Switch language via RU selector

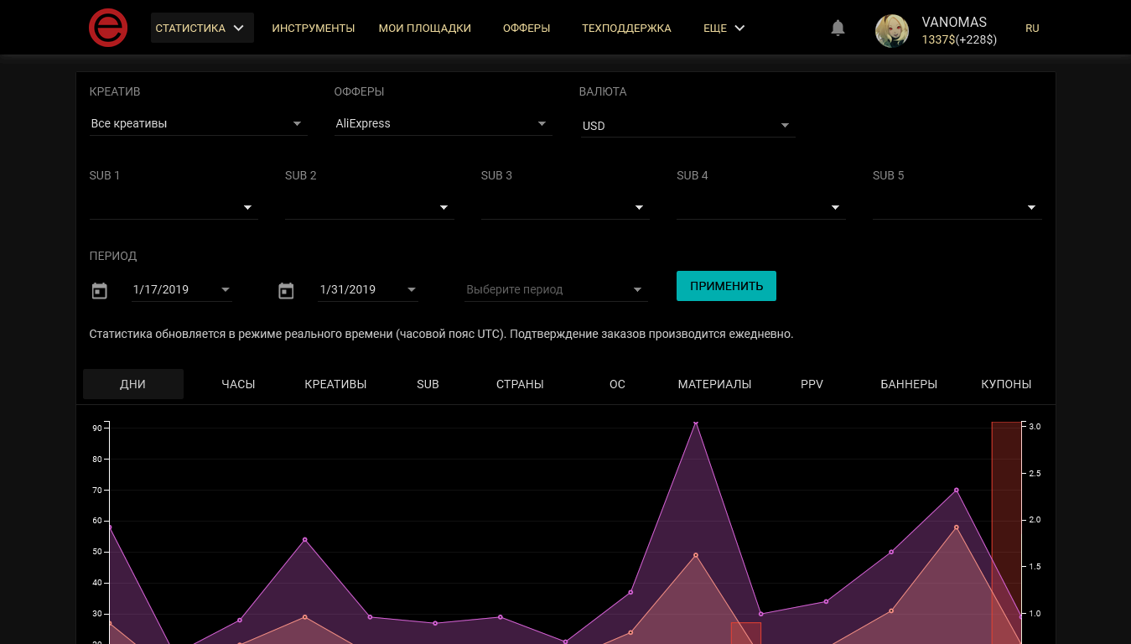click(1032, 28)
